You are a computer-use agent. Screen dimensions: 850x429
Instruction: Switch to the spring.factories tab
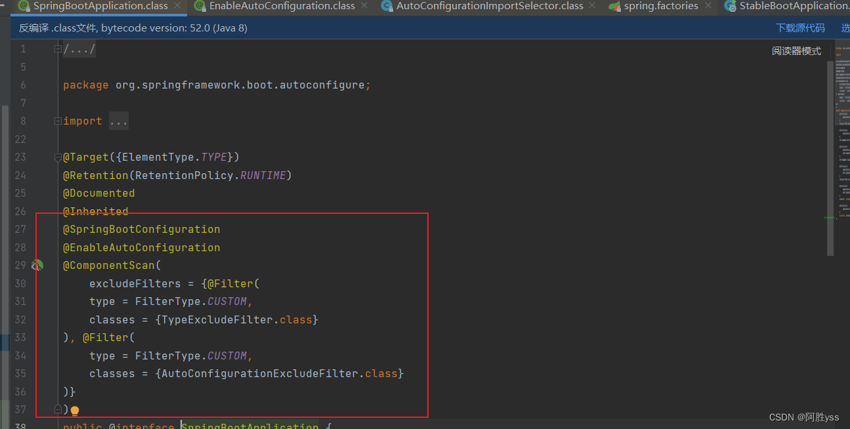point(660,6)
